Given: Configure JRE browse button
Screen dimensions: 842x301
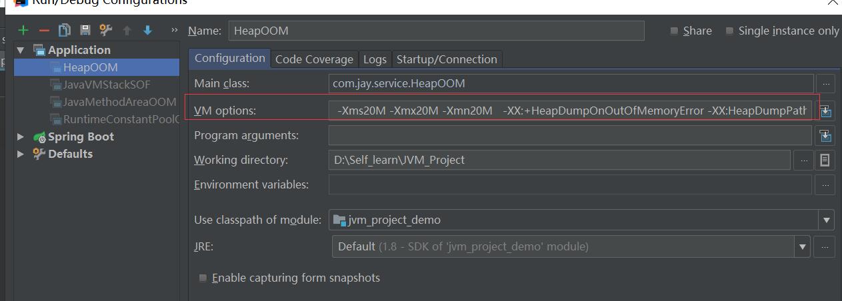Looking at the screenshot, I should 825,246.
